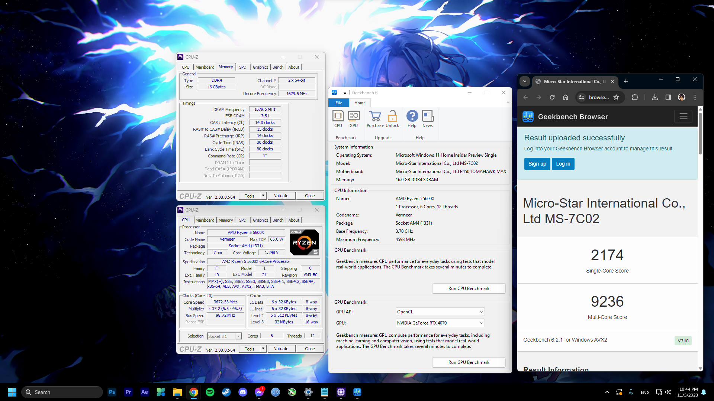The width and height of the screenshot is (714, 401).
Task: Click the taskbar Search box
Action: [62, 392]
